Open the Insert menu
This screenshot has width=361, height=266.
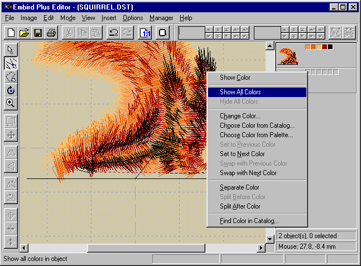(x=109, y=18)
